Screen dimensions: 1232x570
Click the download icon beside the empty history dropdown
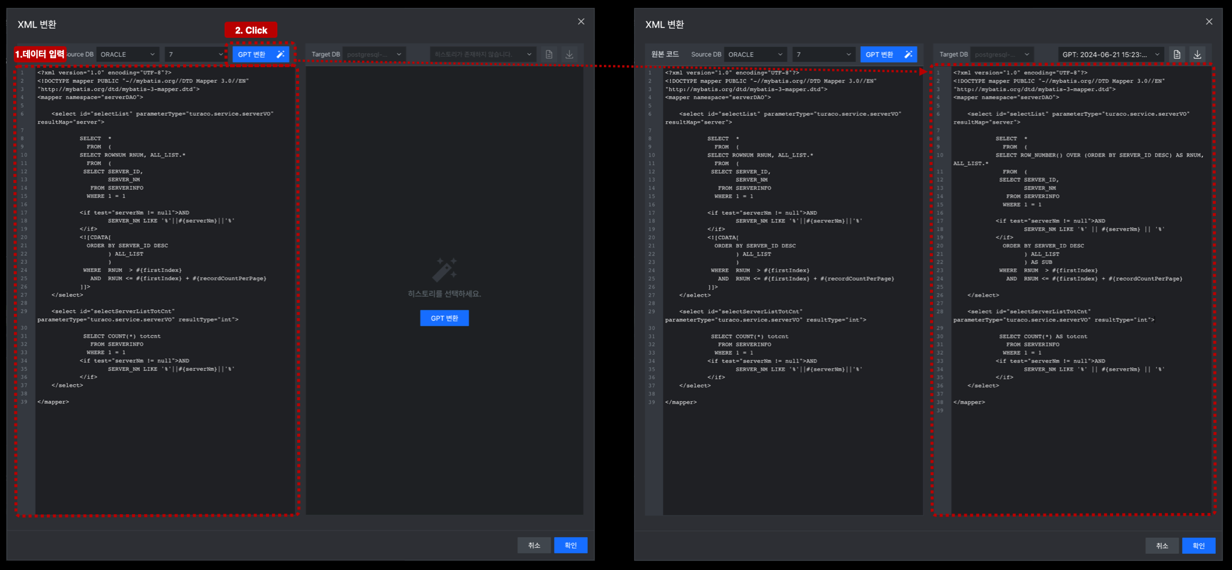tap(569, 55)
